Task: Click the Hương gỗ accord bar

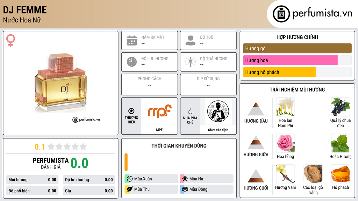Action: pos(297,48)
